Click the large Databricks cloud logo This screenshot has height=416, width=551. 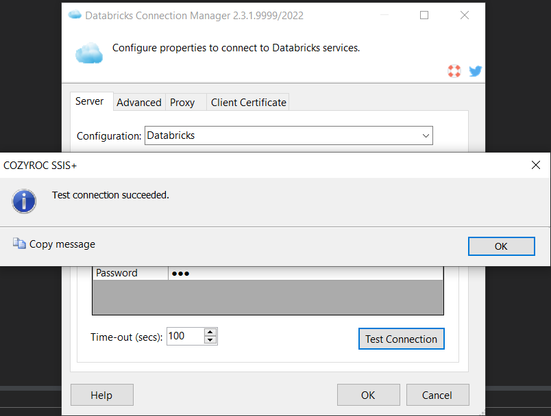tap(89, 52)
